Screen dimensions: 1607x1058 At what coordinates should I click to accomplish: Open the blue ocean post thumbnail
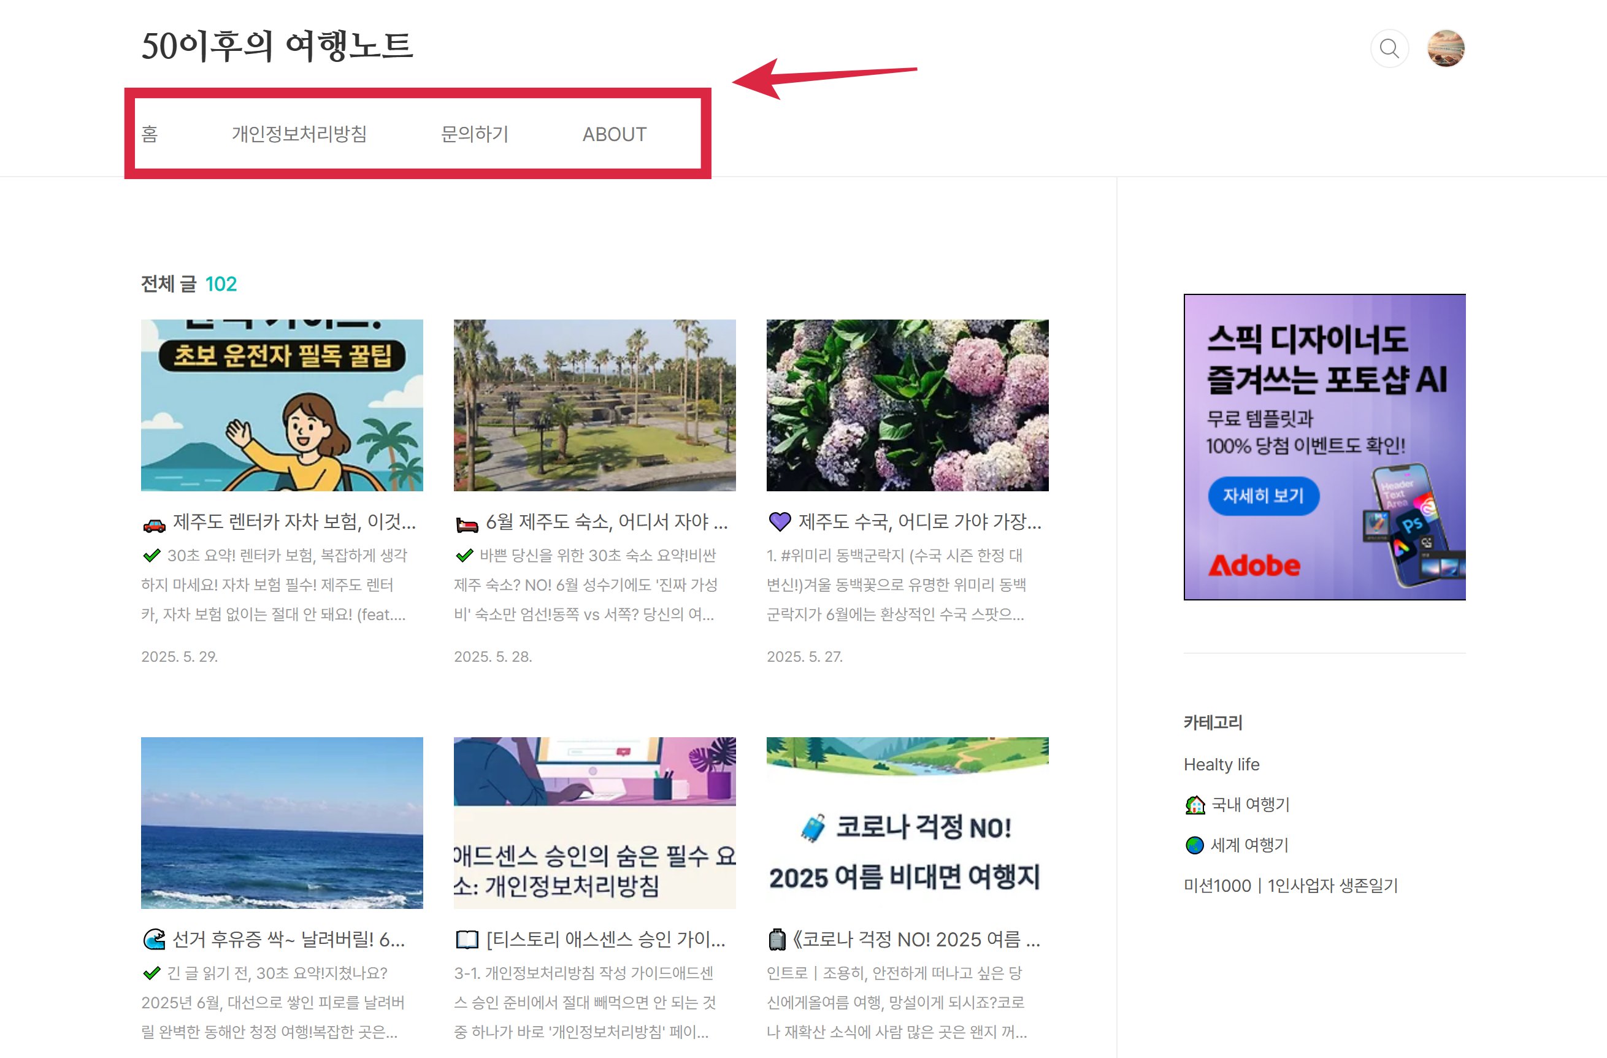click(x=282, y=822)
